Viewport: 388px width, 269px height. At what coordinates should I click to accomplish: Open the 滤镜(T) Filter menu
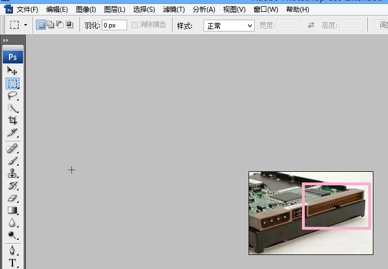click(x=174, y=10)
